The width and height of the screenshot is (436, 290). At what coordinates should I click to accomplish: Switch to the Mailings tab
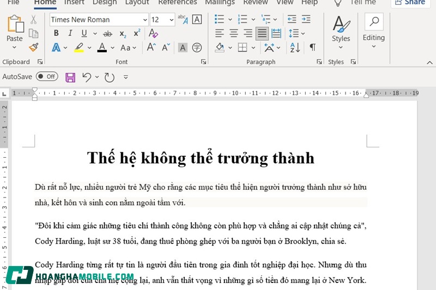pyautogui.click(x=220, y=2)
